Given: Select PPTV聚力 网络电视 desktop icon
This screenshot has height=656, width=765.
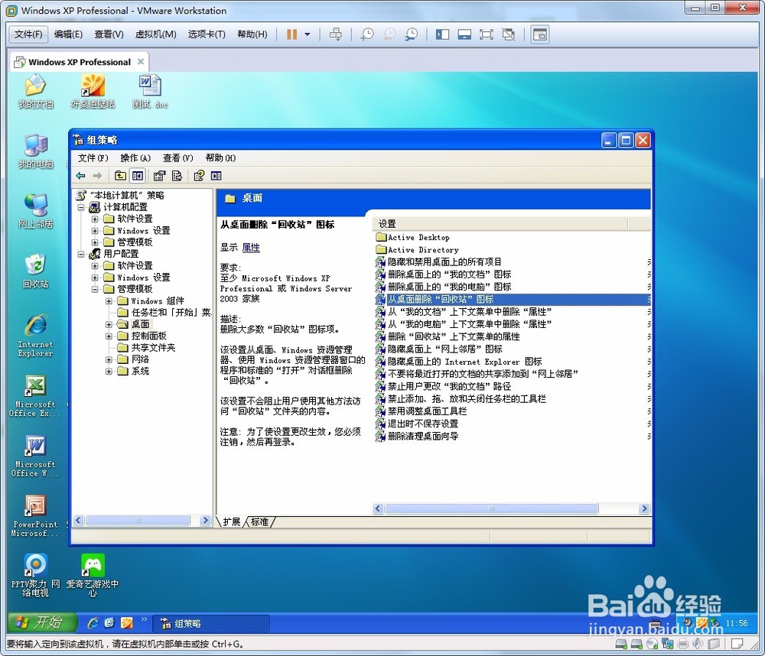Looking at the screenshot, I should (x=35, y=576).
